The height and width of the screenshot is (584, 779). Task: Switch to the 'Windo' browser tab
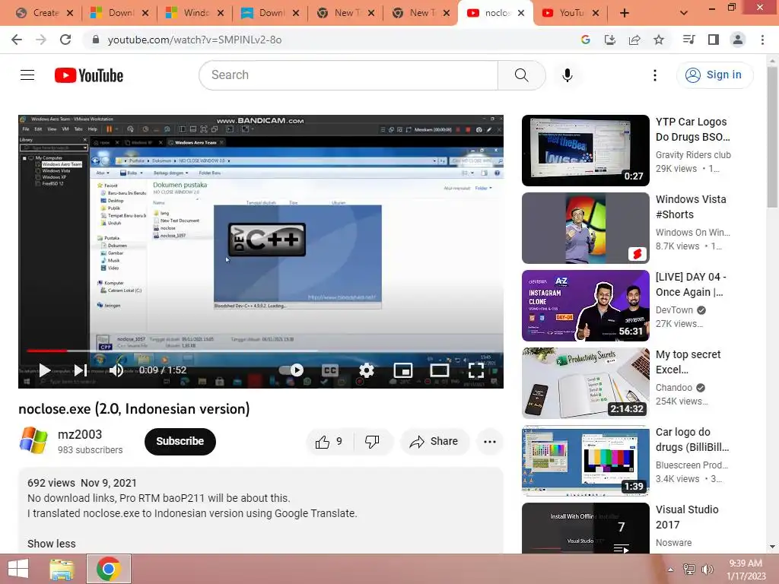coord(194,13)
